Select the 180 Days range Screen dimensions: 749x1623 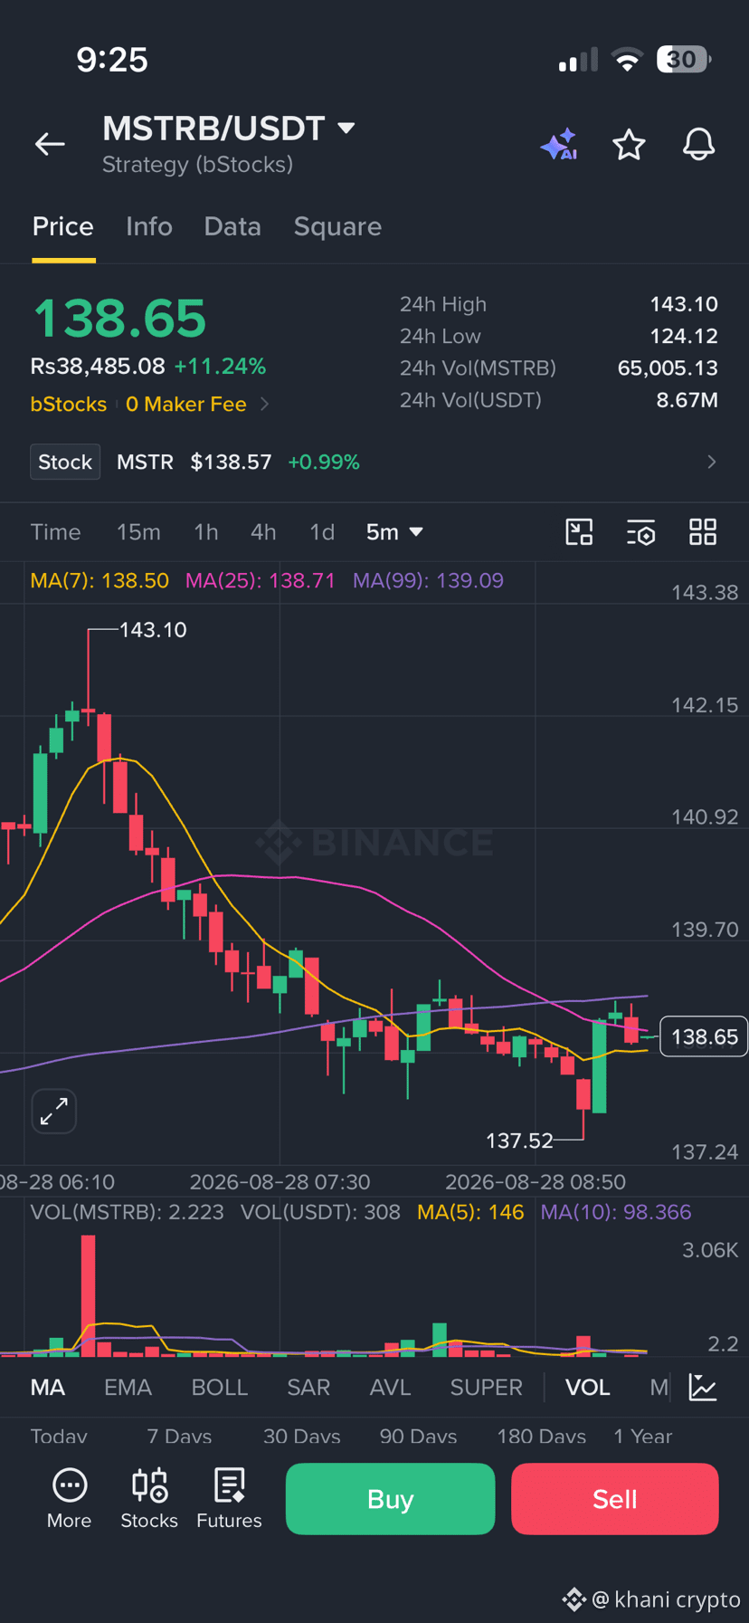tap(541, 1437)
